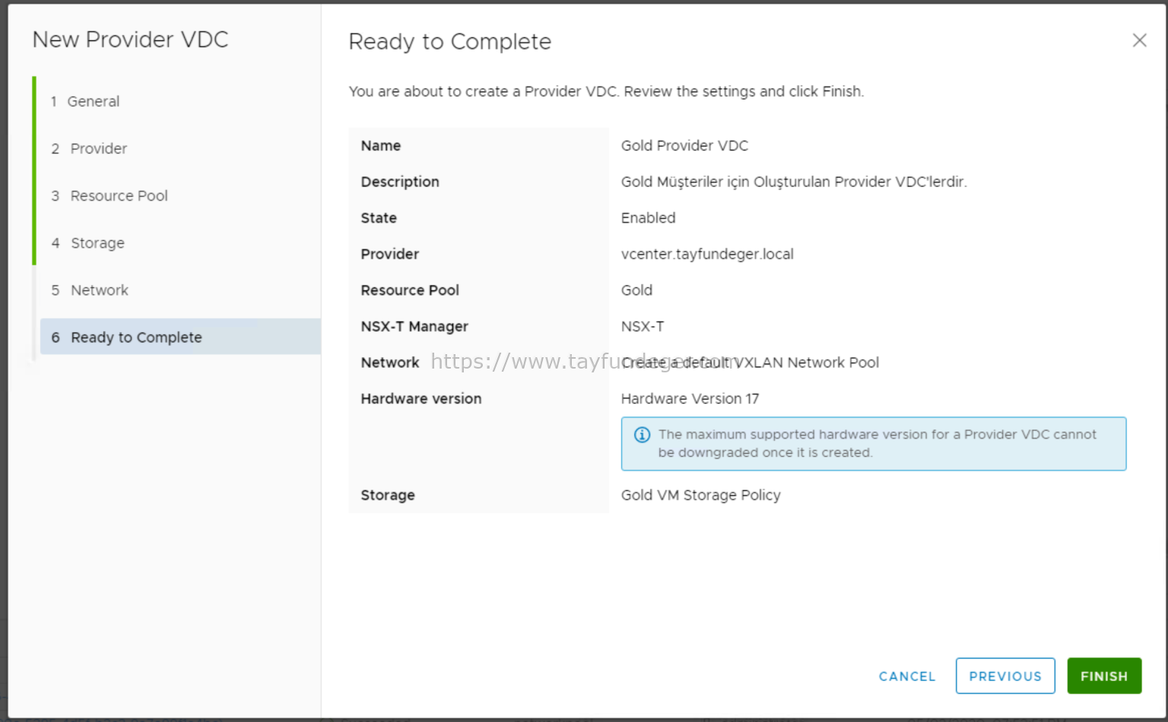
Task: Select the Ready to Complete step
Action: click(x=136, y=337)
